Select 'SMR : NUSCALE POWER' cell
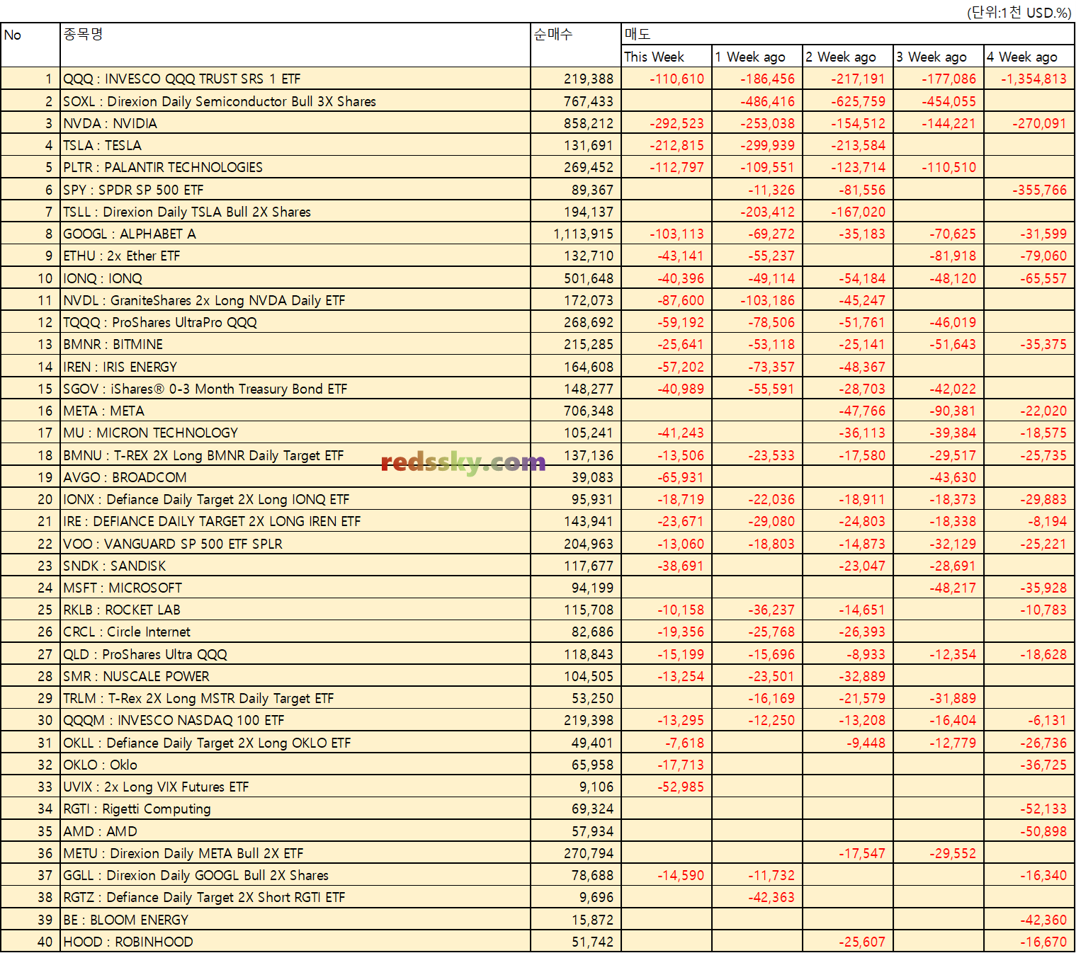This screenshot has height=953, width=1076. (x=295, y=676)
